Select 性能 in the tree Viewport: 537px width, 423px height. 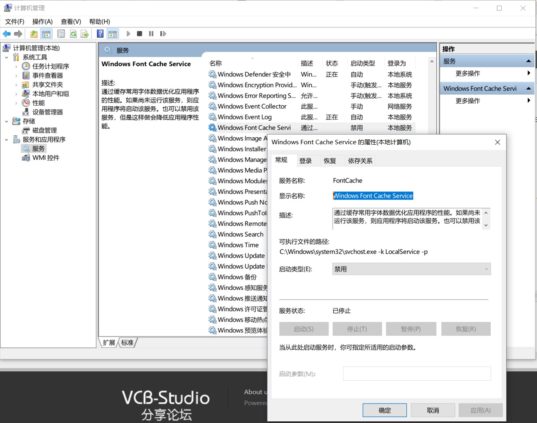coord(39,103)
